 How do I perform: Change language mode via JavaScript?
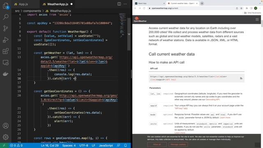106,146
